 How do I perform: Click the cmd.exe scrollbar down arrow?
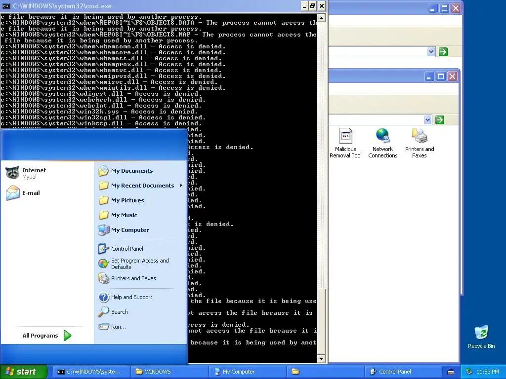click(x=321, y=359)
